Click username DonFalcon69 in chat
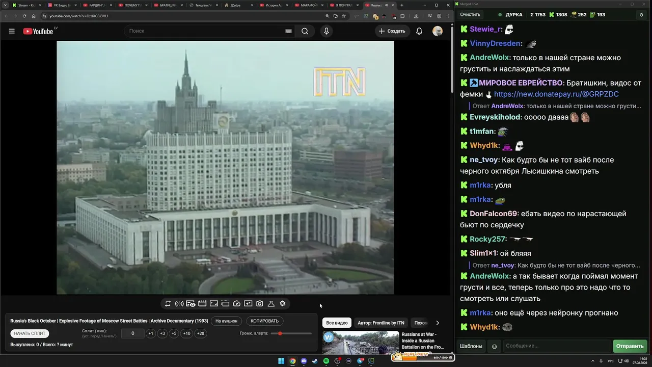 click(494, 214)
